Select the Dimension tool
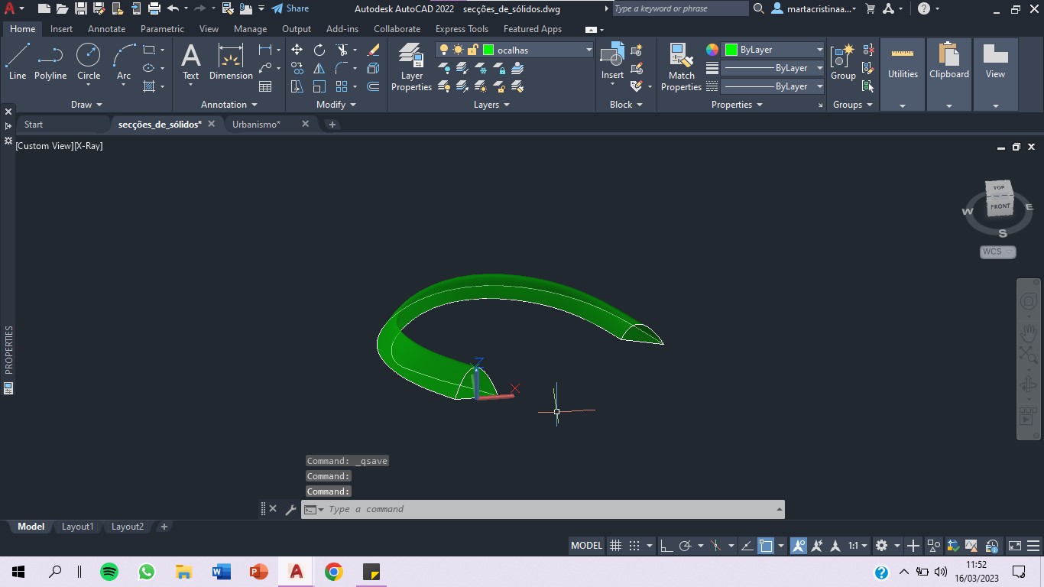This screenshot has width=1044, height=587. click(231, 62)
